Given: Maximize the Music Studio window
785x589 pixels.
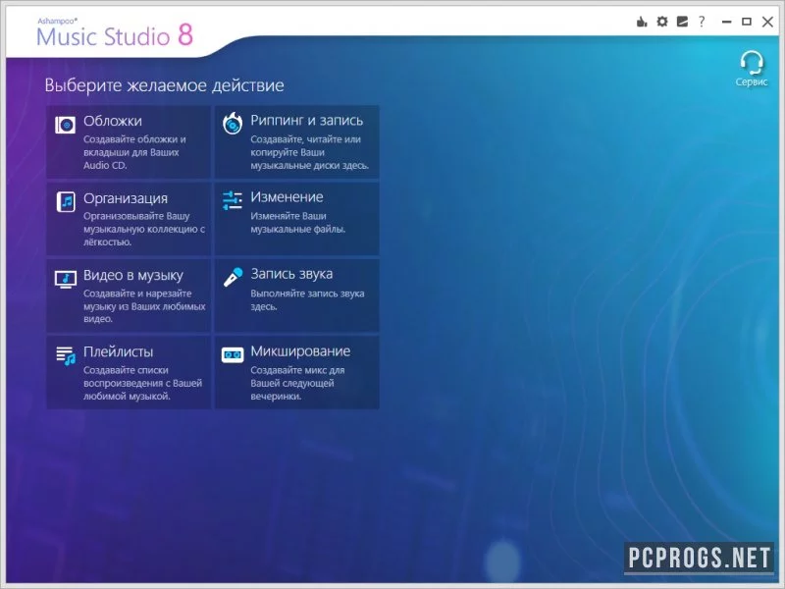Looking at the screenshot, I should pyautogui.click(x=747, y=22).
